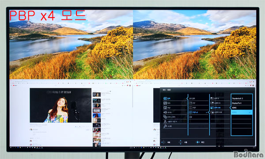Choose DisplayPort from the input list

click(237, 103)
